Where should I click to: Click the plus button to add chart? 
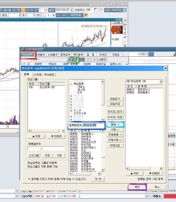pos(58,15)
